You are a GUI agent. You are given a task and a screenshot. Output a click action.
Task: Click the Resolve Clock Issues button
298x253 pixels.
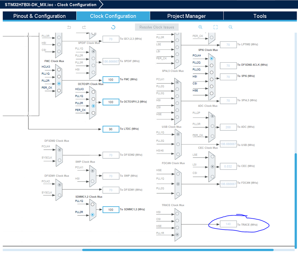[x=157, y=27]
